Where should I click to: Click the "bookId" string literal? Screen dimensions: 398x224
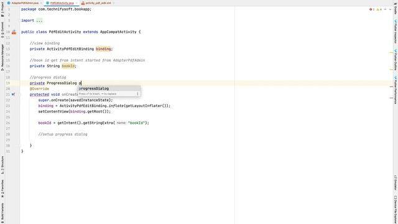coord(136,123)
